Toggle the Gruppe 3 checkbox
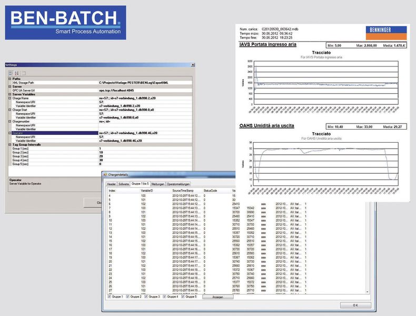The width and height of the screenshot is (416, 316). click(x=146, y=297)
